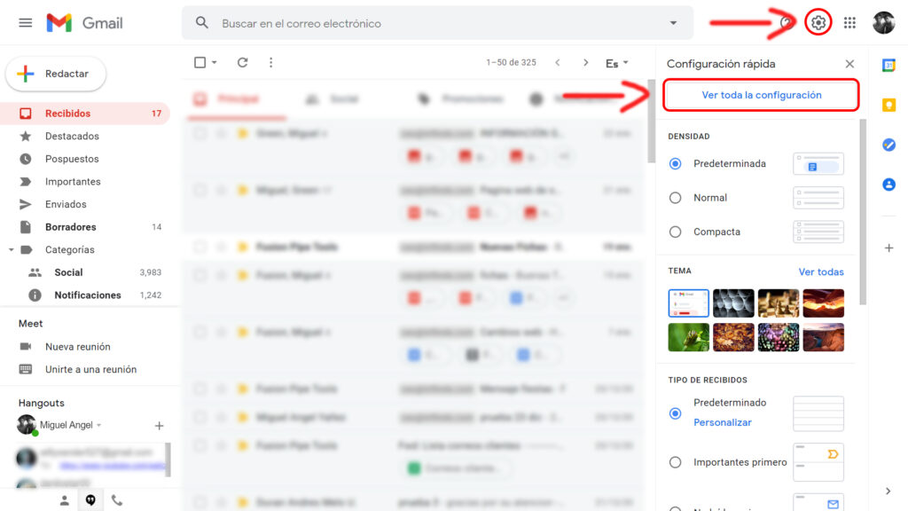
Task: Click the search magnifier icon
Action: (x=201, y=23)
